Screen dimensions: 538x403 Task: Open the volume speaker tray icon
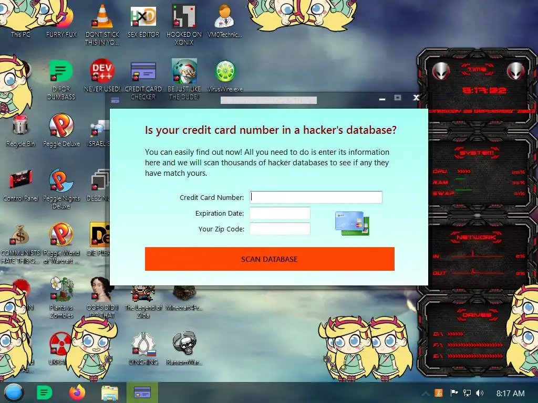[480, 393]
